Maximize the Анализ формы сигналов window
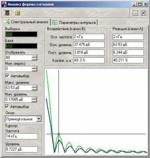Screen dimensions: 150x158 coord(140,4)
